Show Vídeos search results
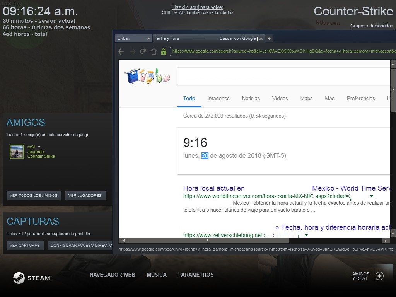 (280, 99)
